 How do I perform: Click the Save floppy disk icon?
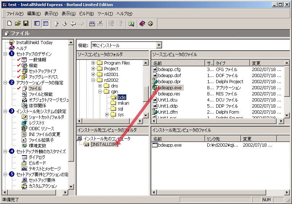click(26, 24)
